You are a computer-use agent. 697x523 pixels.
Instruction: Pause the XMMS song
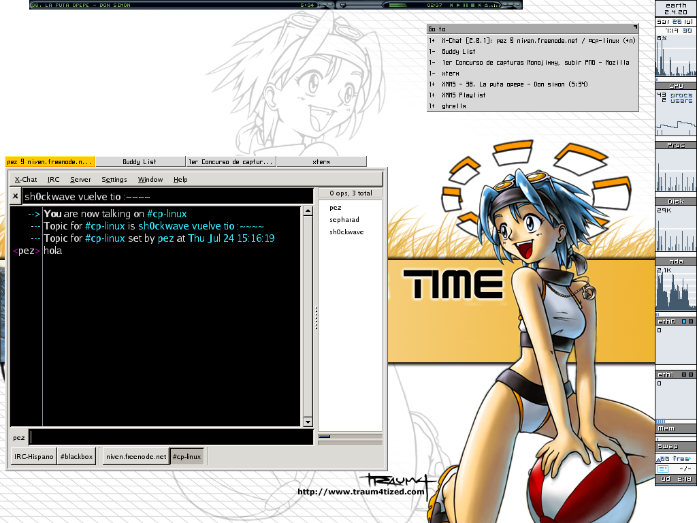466,5
